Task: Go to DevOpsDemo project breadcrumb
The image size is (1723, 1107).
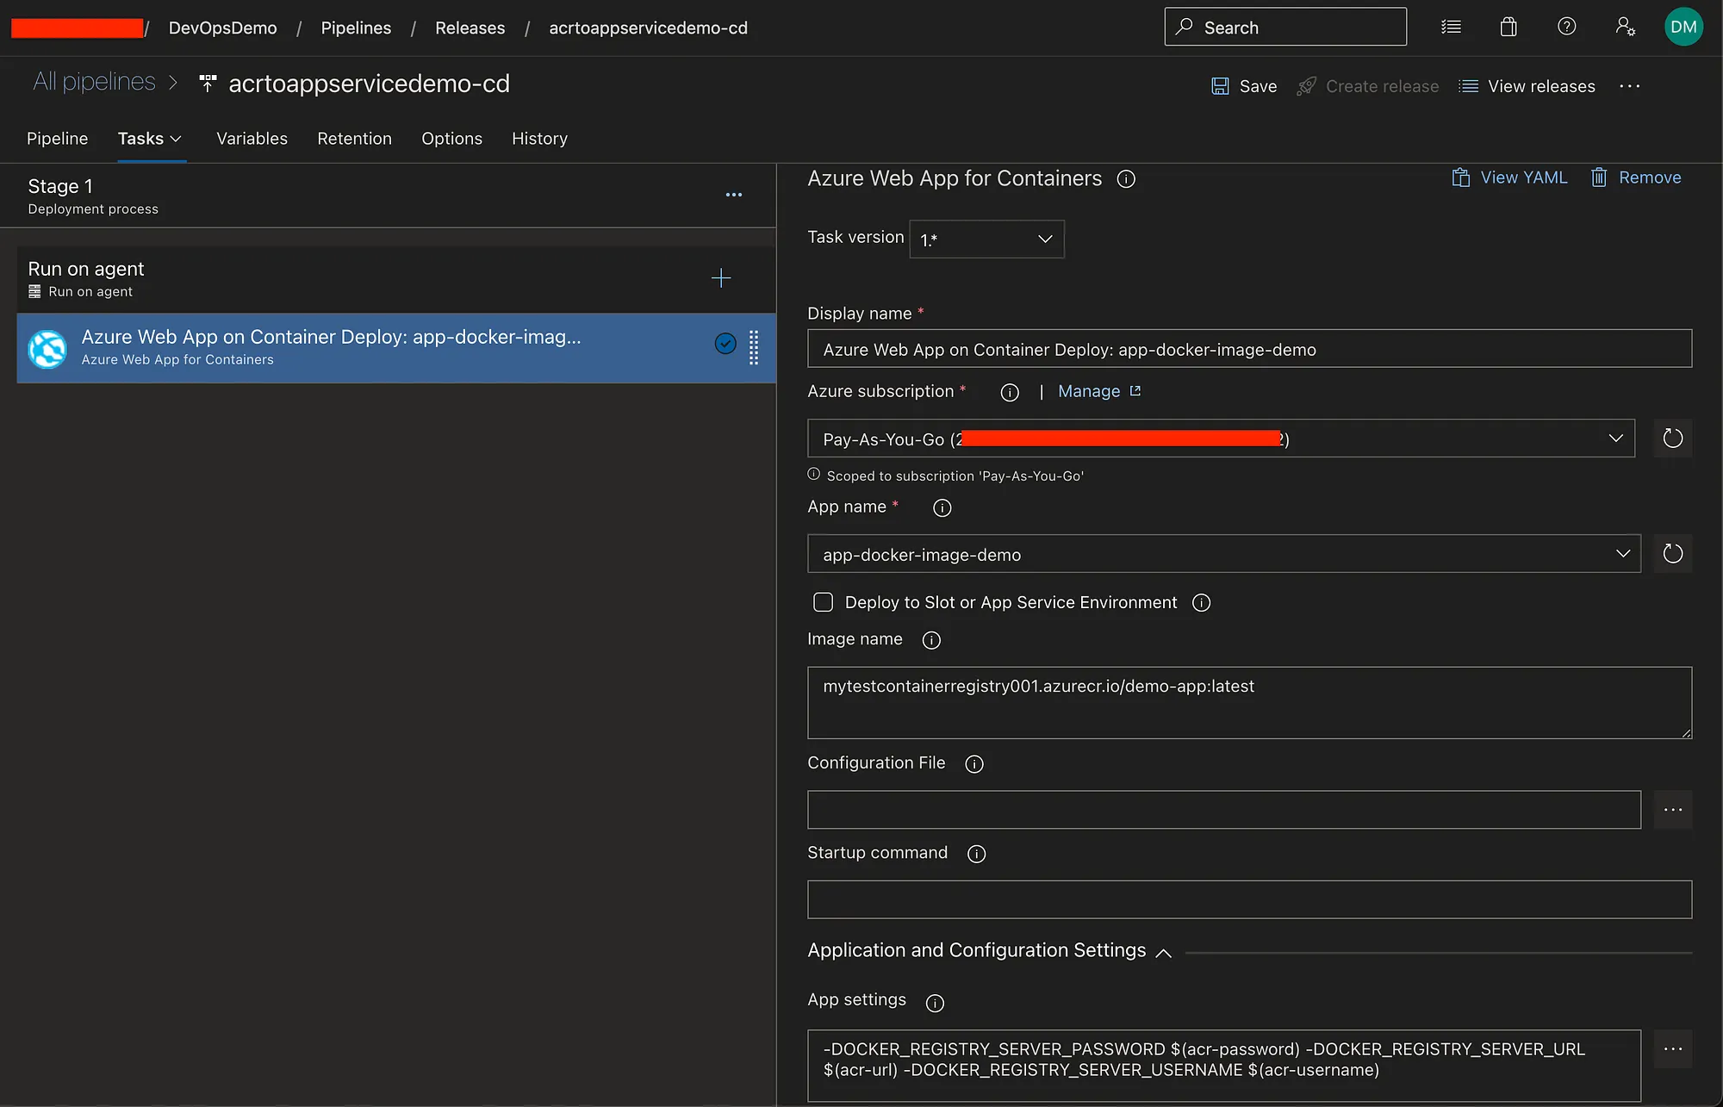Action: click(x=223, y=28)
